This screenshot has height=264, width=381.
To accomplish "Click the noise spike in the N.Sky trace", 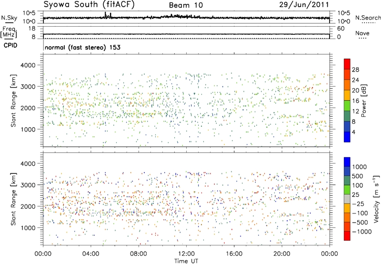I will point(105,15).
